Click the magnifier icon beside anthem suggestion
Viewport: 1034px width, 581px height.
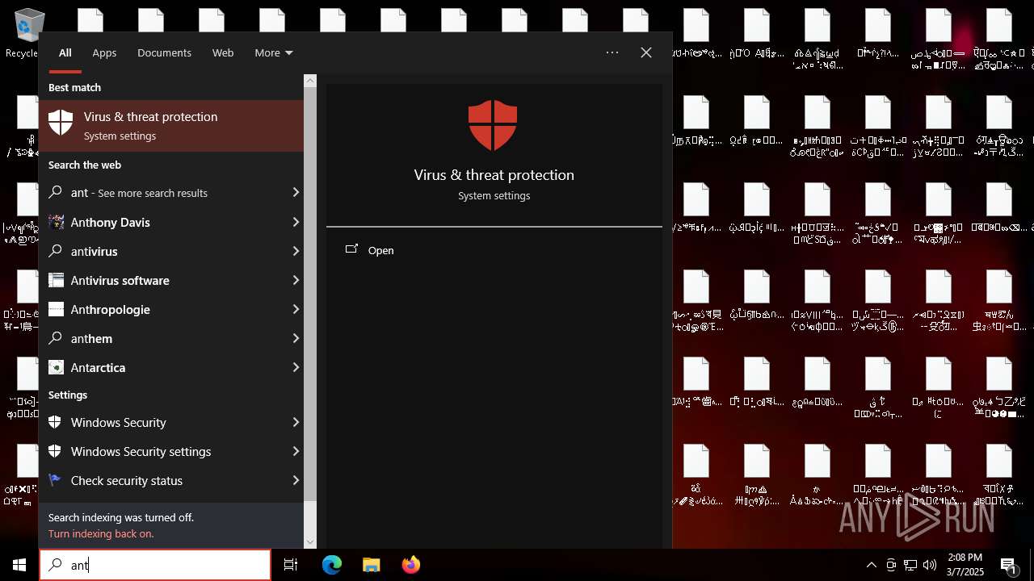click(x=56, y=338)
